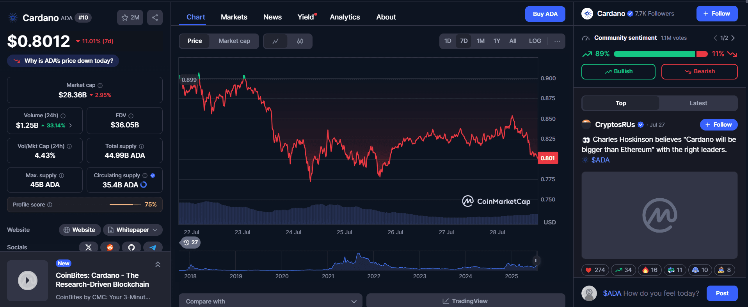Open the Markets tab

(234, 17)
